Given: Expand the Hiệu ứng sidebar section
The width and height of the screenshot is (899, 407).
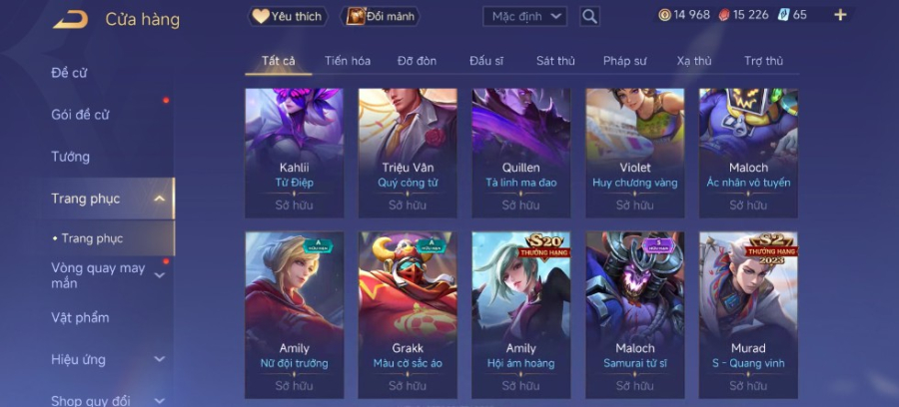Looking at the screenshot, I should click(160, 359).
